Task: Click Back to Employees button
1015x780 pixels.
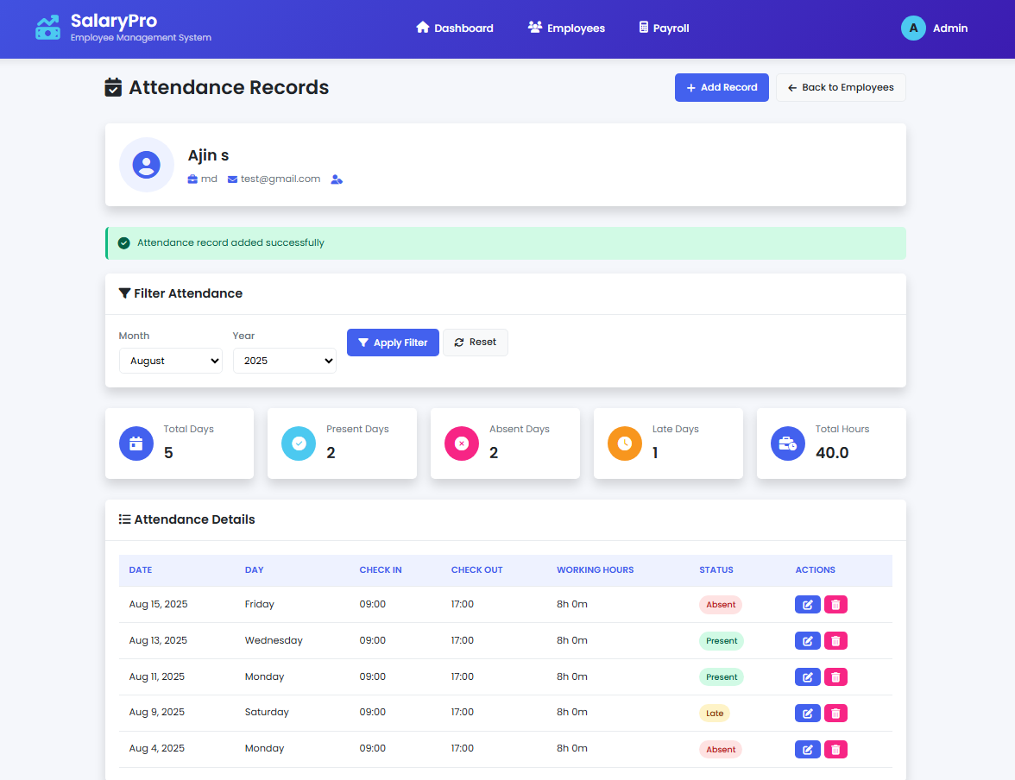Action: (x=841, y=87)
